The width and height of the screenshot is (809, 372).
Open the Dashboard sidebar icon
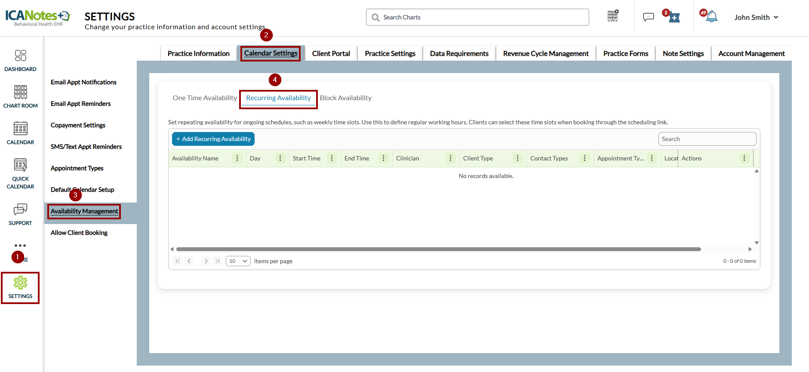click(20, 56)
